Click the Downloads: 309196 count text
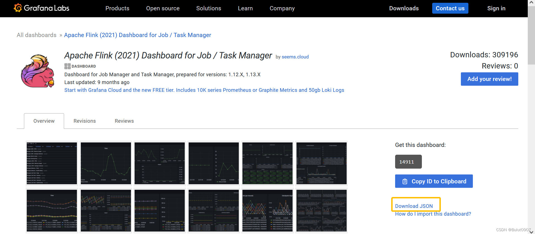 pyautogui.click(x=484, y=55)
